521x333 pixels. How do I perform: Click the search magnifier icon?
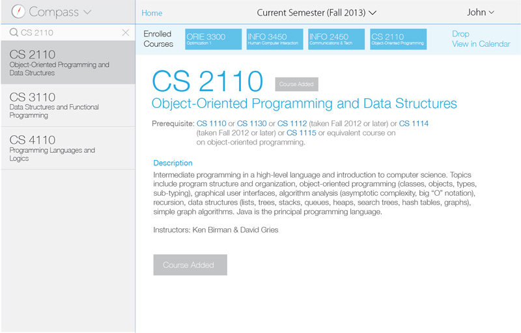click(14, 33)
